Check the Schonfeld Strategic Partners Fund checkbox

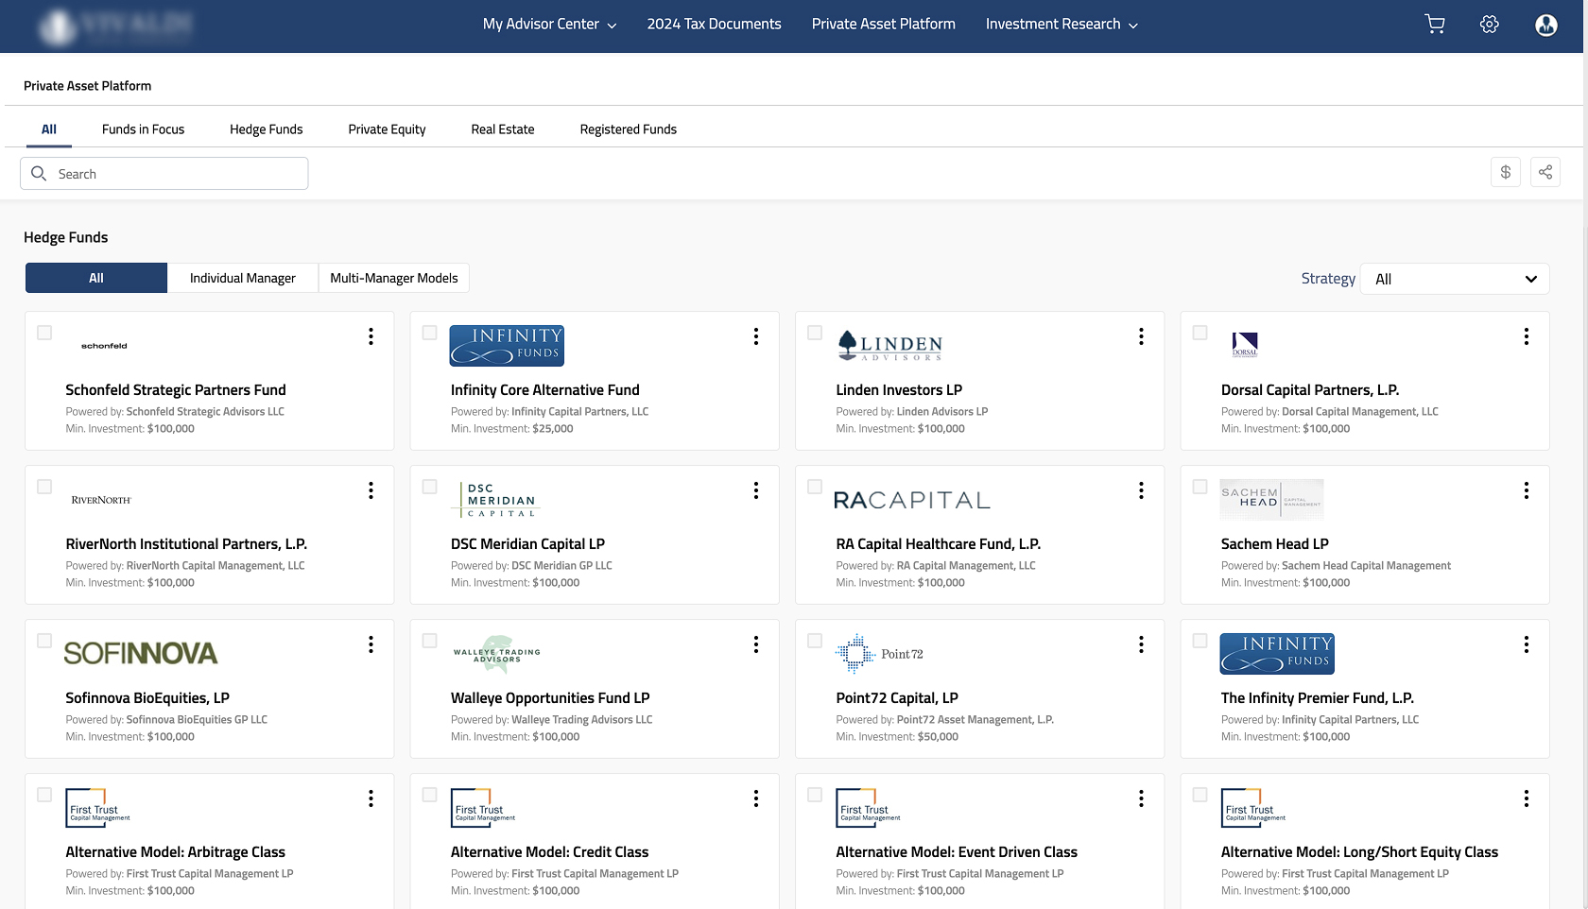click(44, 333)
